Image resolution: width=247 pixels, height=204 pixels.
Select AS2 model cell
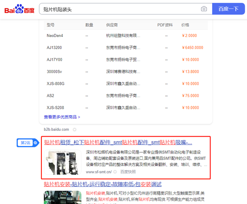tap(50, 96)
